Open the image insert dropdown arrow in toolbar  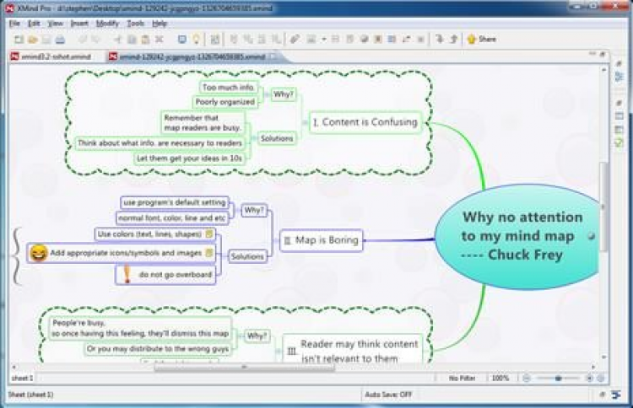pos(324,39)
